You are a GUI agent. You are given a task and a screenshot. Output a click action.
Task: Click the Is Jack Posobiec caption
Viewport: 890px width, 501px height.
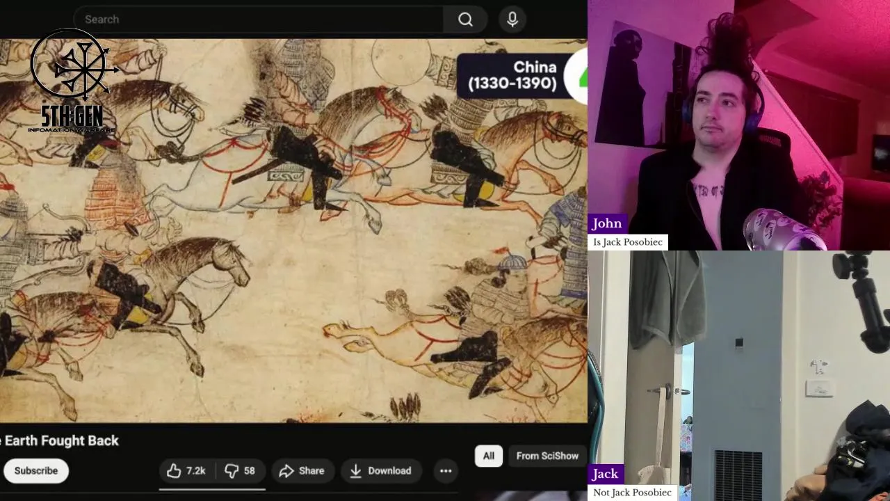click(628, 242)
